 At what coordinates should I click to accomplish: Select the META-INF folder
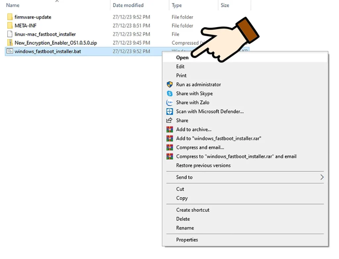[x=25, y=25]
